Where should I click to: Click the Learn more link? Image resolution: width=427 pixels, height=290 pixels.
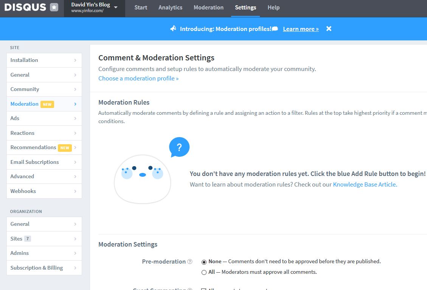(301, 29)
